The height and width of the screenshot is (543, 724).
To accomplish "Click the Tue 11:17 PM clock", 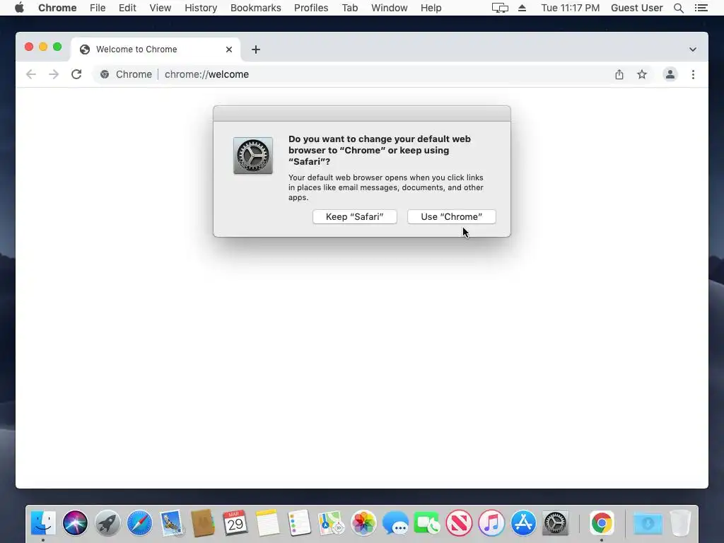I will click(x=571, y=8).
